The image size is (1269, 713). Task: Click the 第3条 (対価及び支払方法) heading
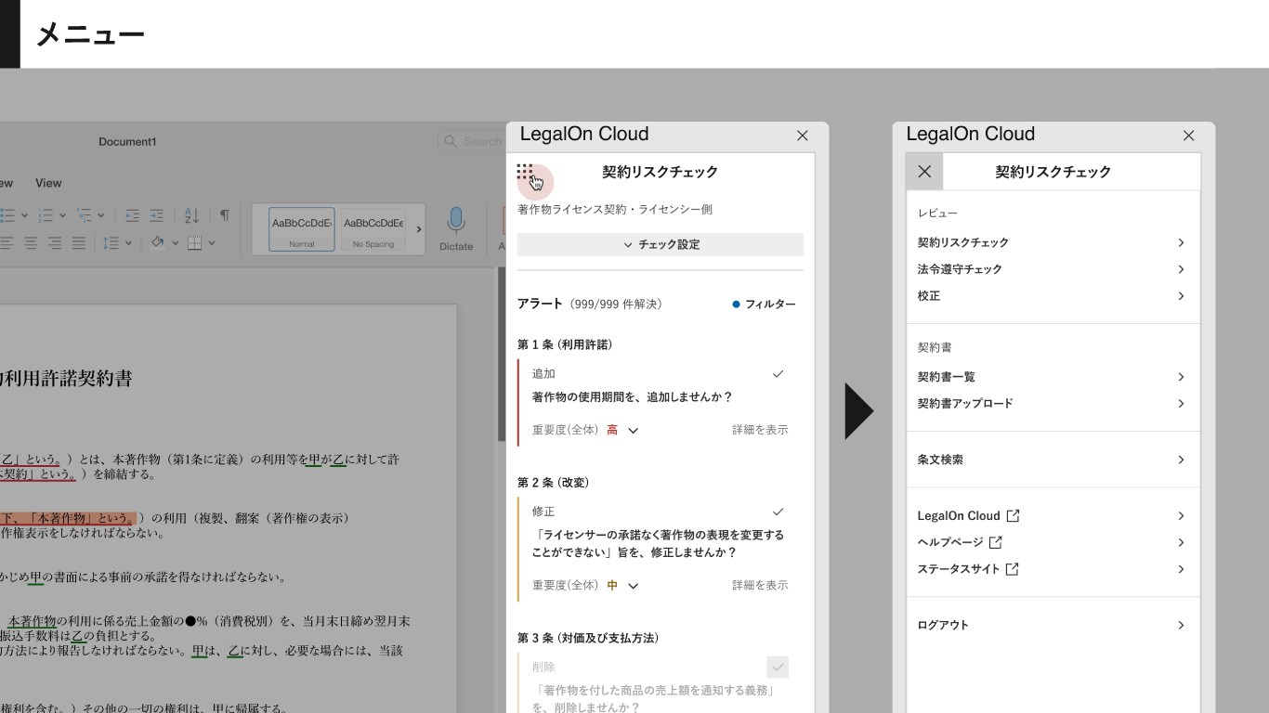click(588, 639)
